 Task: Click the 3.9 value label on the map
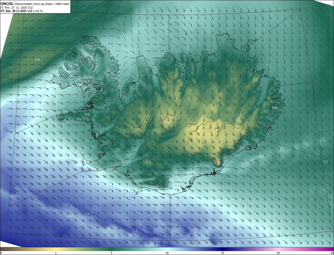(148, 162)
